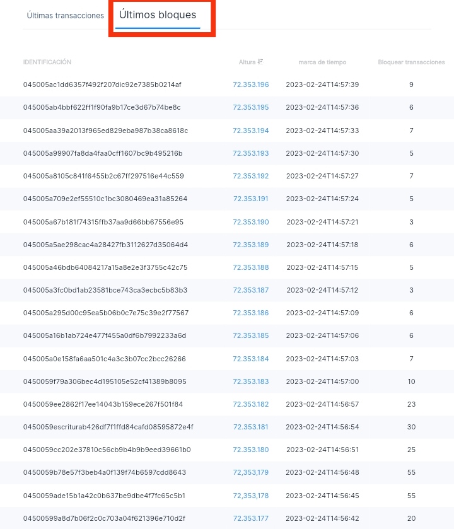
Task: Click transaction count 55 for block 72,353,178
Action: point(411,496)
